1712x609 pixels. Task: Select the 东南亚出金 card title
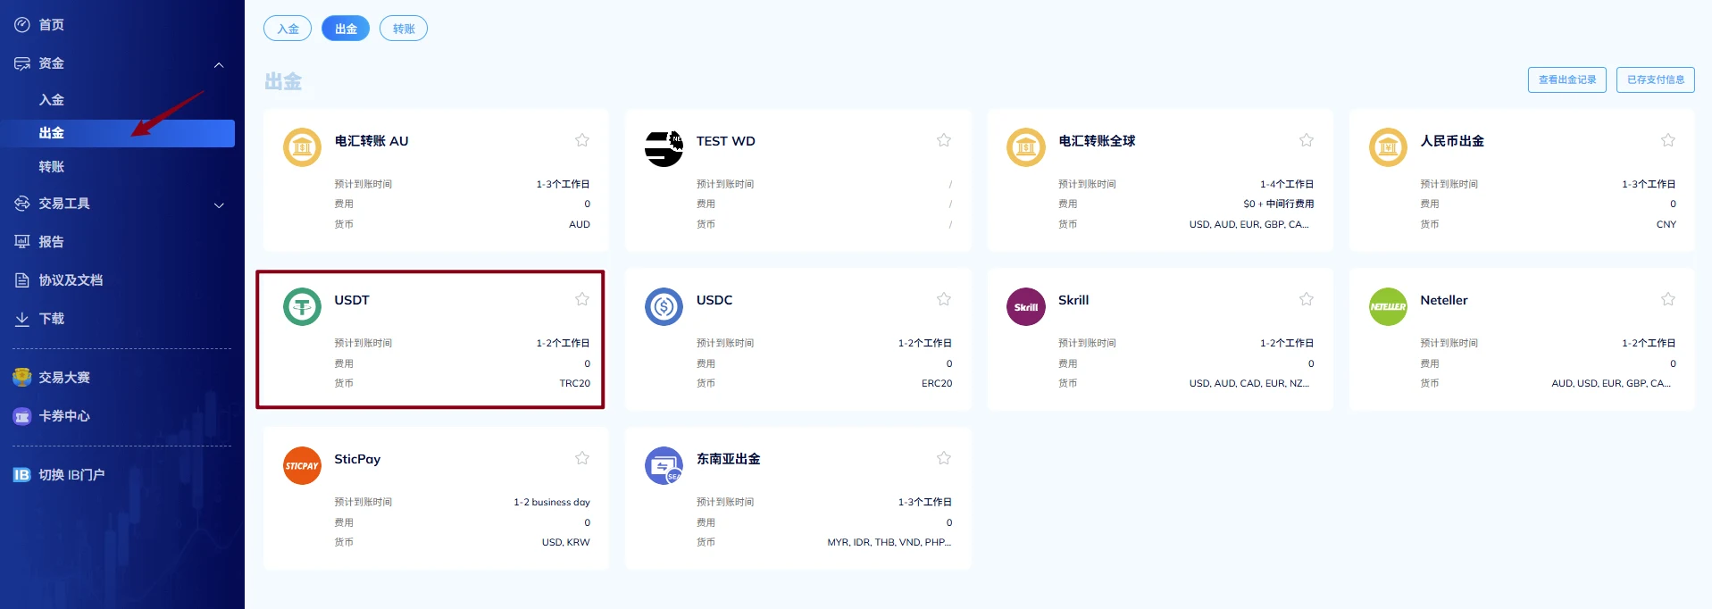[x=729, y=459]
